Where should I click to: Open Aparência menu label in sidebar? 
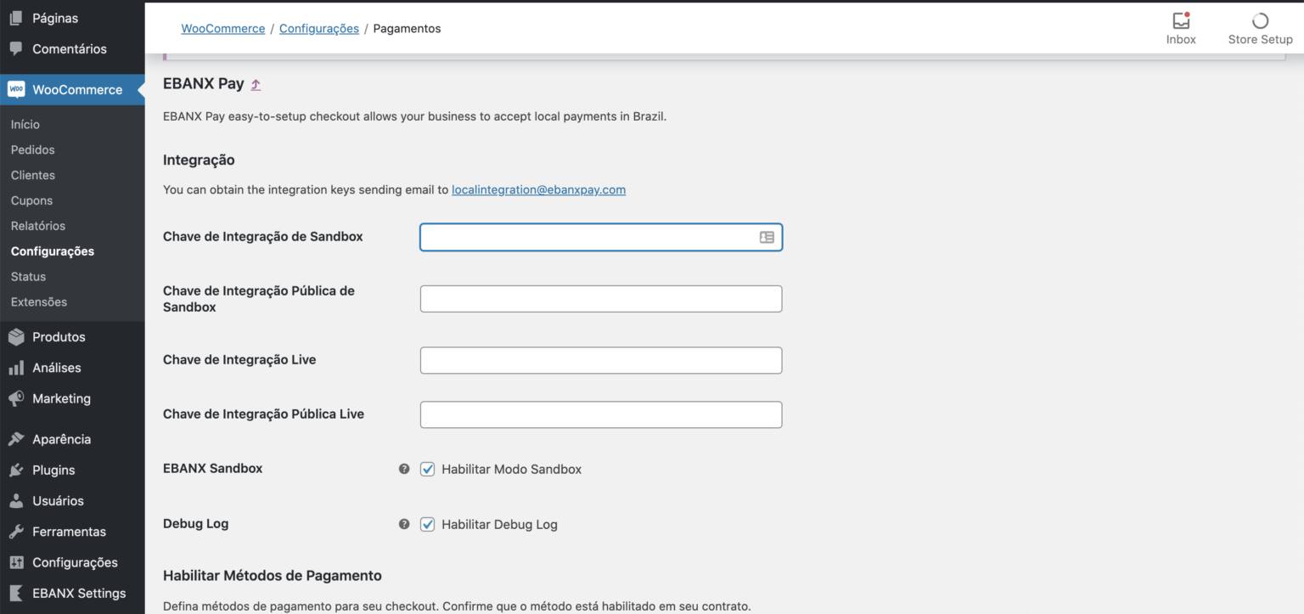(x=61, y=439)
